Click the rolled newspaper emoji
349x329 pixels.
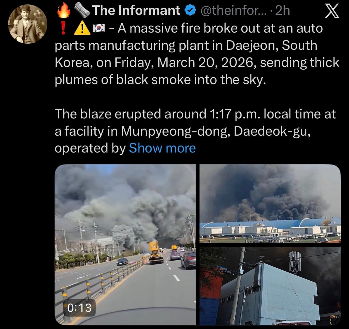coord(82,11)
